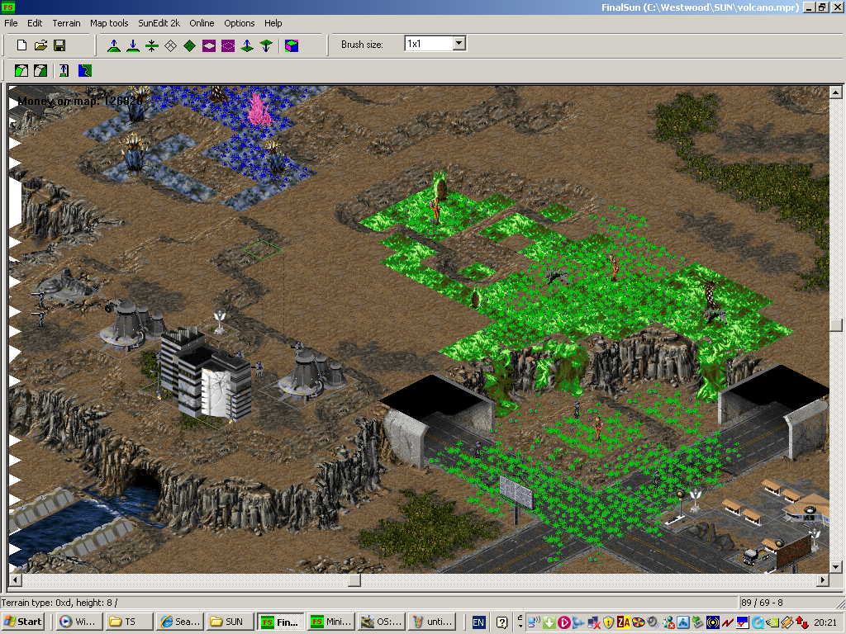This screenshot has height=634, width=846.
Task: Click vertical scrollbar down arrow
Action: coord(836,566)
